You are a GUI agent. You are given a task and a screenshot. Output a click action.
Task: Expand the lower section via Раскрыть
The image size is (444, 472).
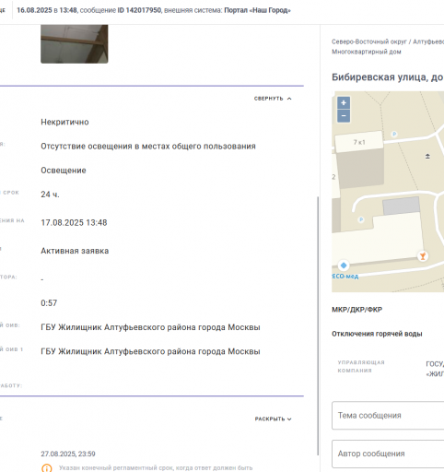coord(273,419)
